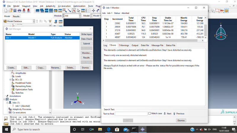Select the Job-1 row in Job Manager
237x133 pixels.
pyautogui.click(x=42, y=38)
